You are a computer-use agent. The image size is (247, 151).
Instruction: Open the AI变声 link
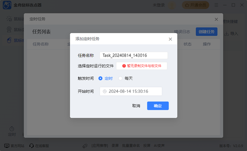click(x=159, y=146)
